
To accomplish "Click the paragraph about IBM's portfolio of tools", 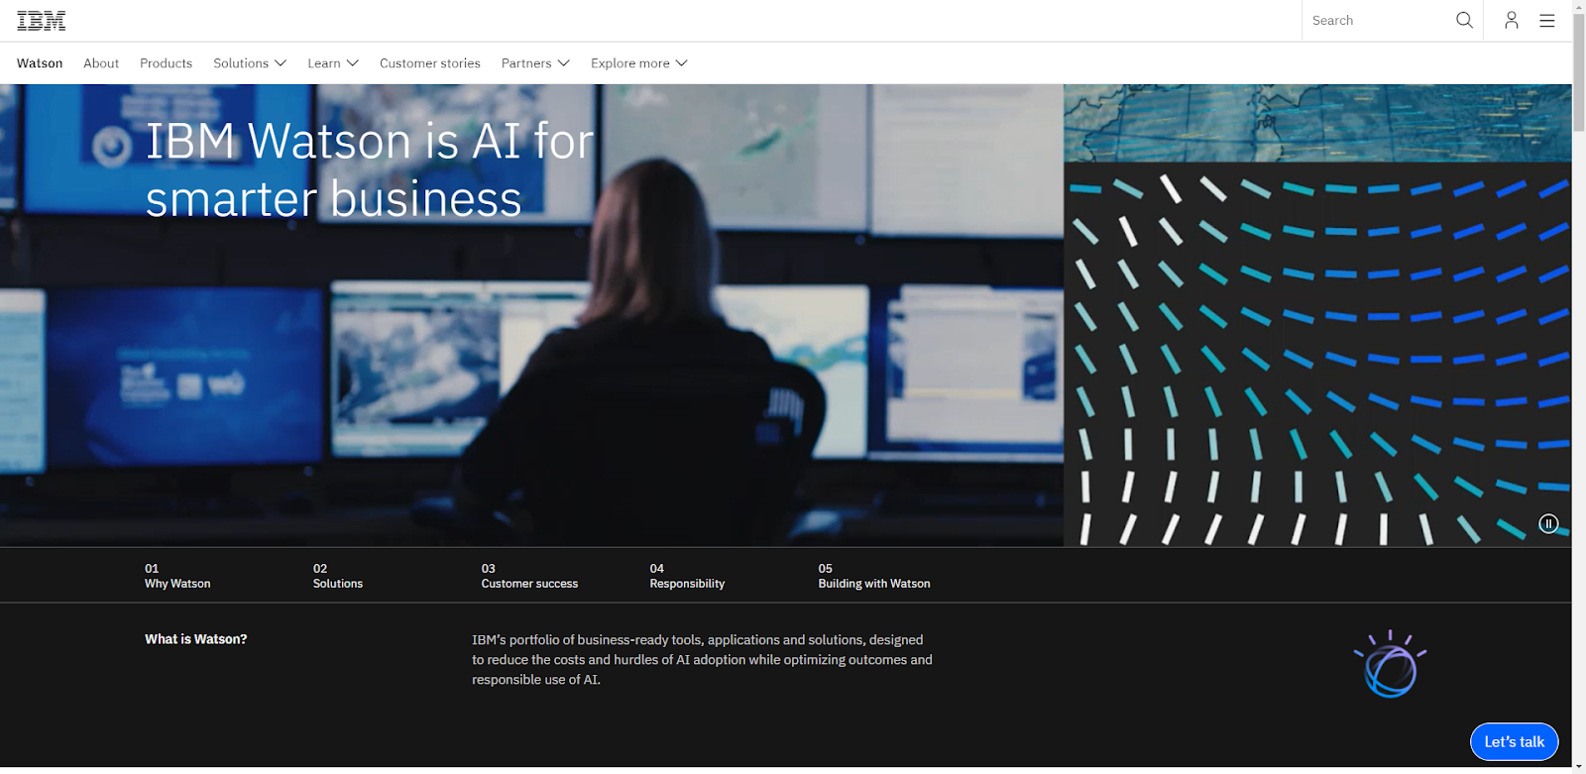I will point(702,660).
